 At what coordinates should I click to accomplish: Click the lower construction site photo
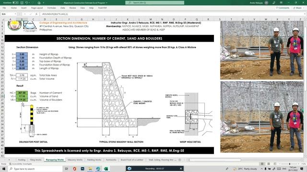(262, 117)
